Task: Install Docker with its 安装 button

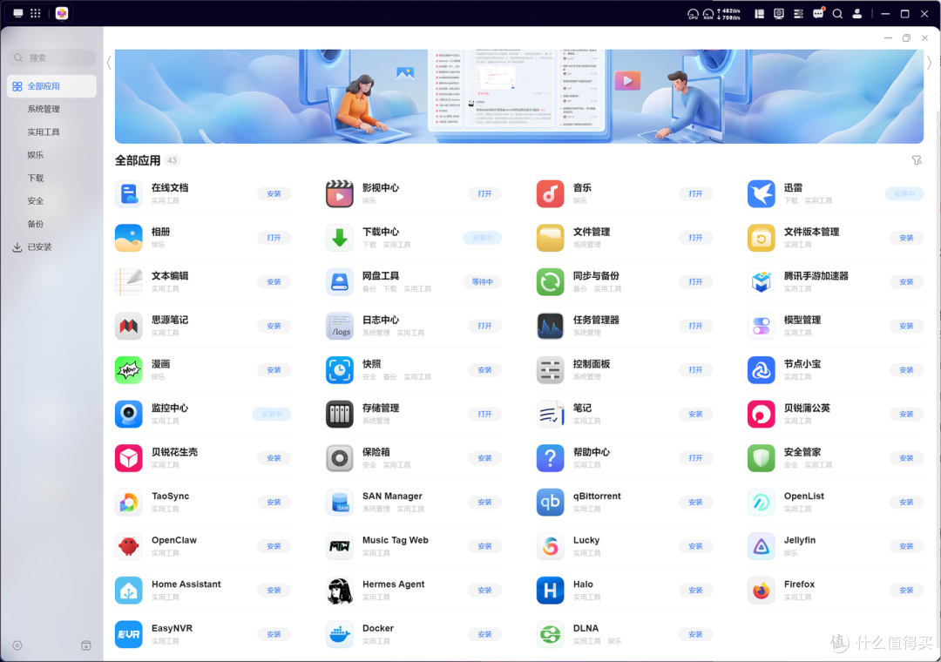Action: (484, 634)
